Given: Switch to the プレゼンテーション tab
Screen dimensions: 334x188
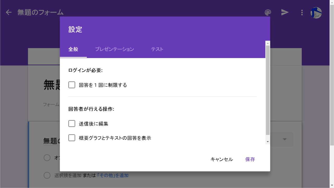Looking at the screenshot, I should click(114, 49).
